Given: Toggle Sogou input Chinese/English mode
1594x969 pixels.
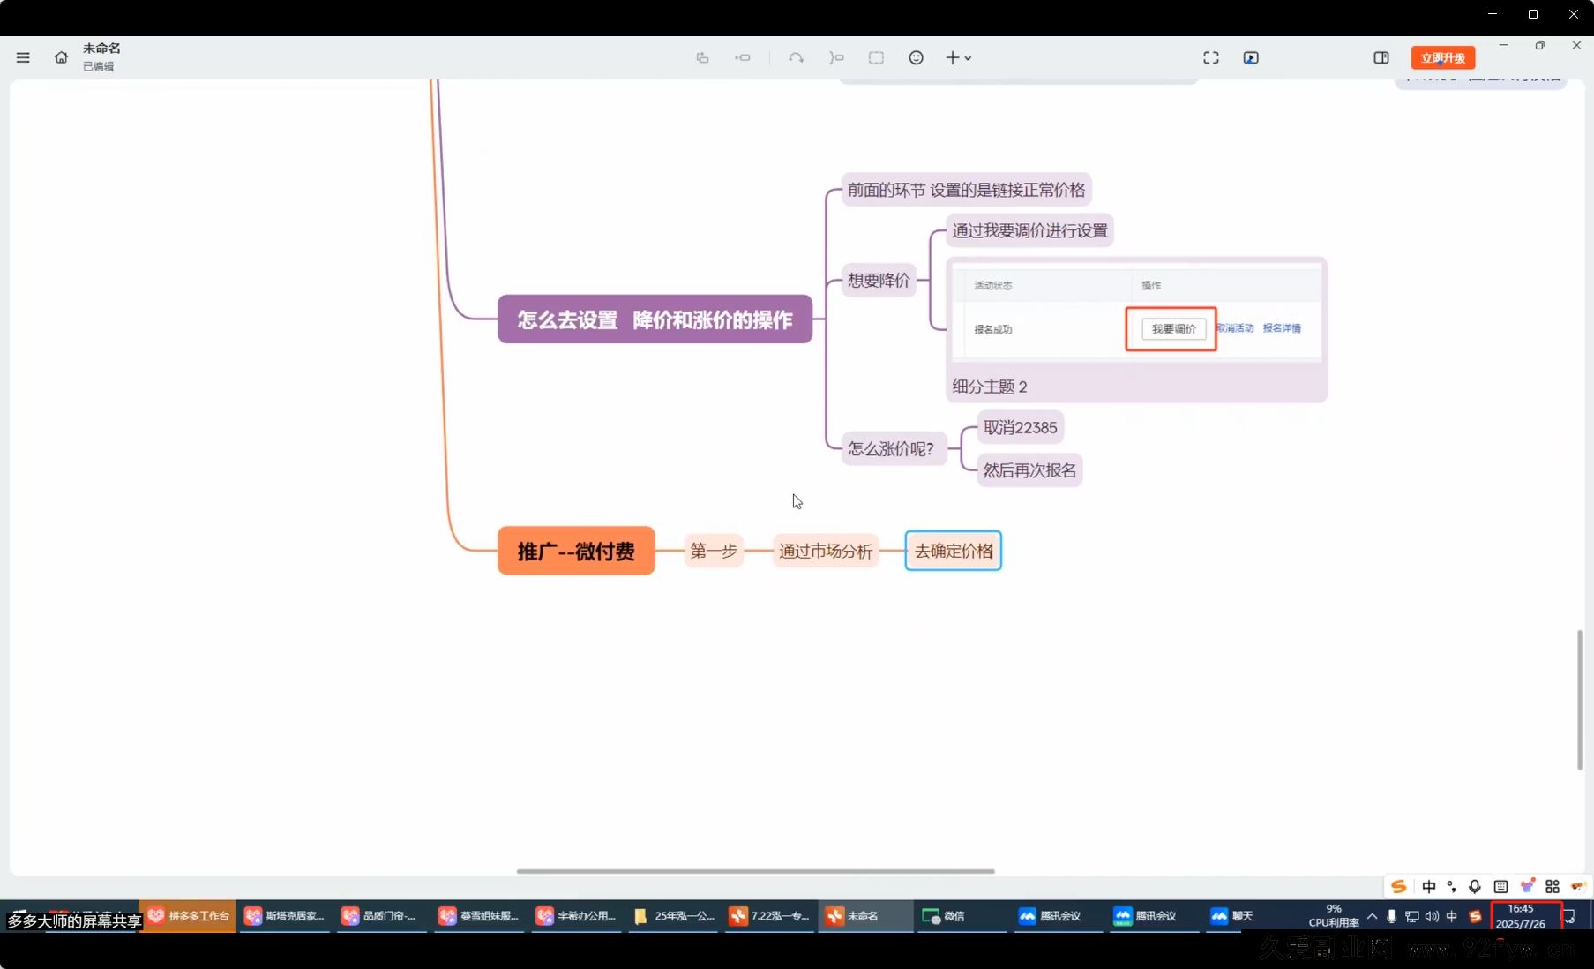Looking at the screenshot, I should tap(1428, 886).
